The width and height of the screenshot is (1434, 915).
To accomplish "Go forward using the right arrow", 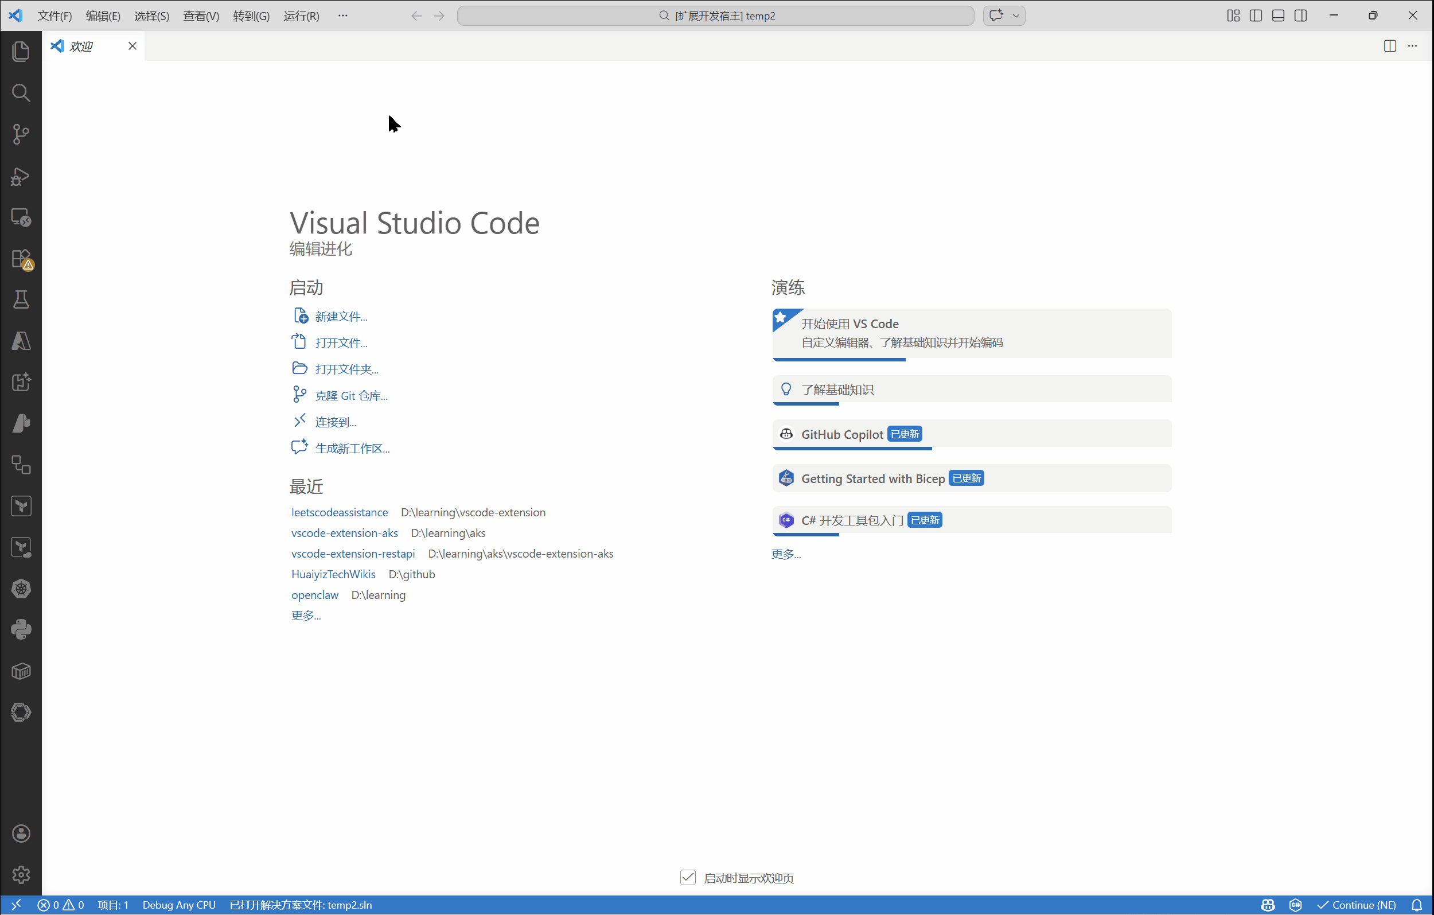I will pos(439,15).
